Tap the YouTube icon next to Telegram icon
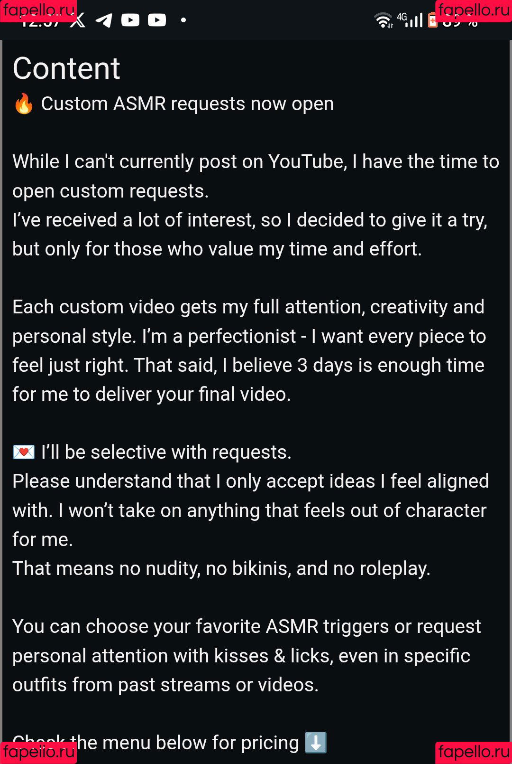 [130, 20]
